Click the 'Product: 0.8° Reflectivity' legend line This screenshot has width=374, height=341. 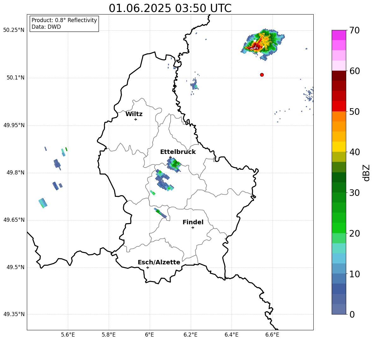click(64, 20)
